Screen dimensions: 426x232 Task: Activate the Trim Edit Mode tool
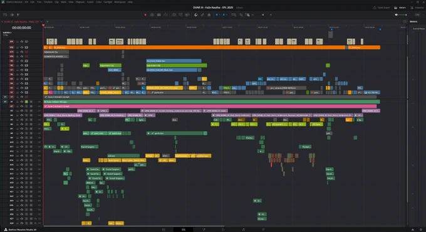152,14
